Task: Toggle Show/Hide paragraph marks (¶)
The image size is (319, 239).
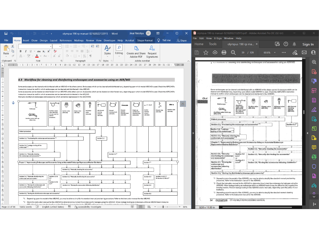Action: coord(91,56)
